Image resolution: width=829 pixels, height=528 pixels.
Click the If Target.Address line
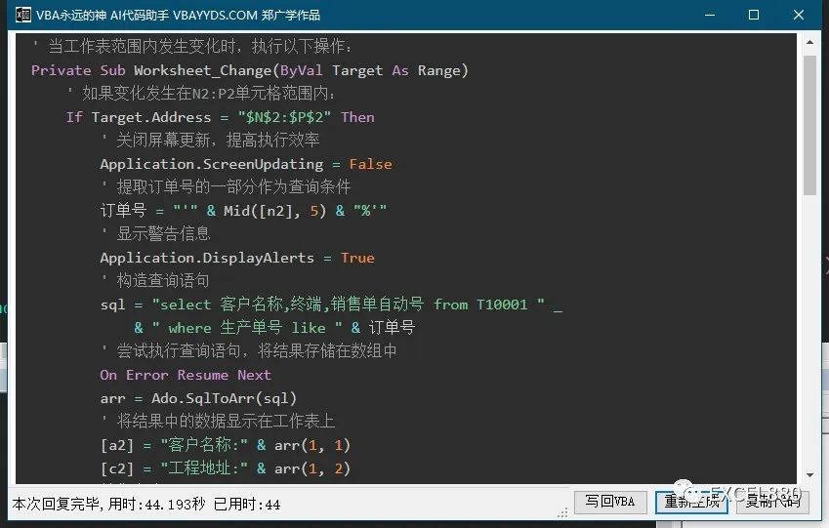pos(220,117)
